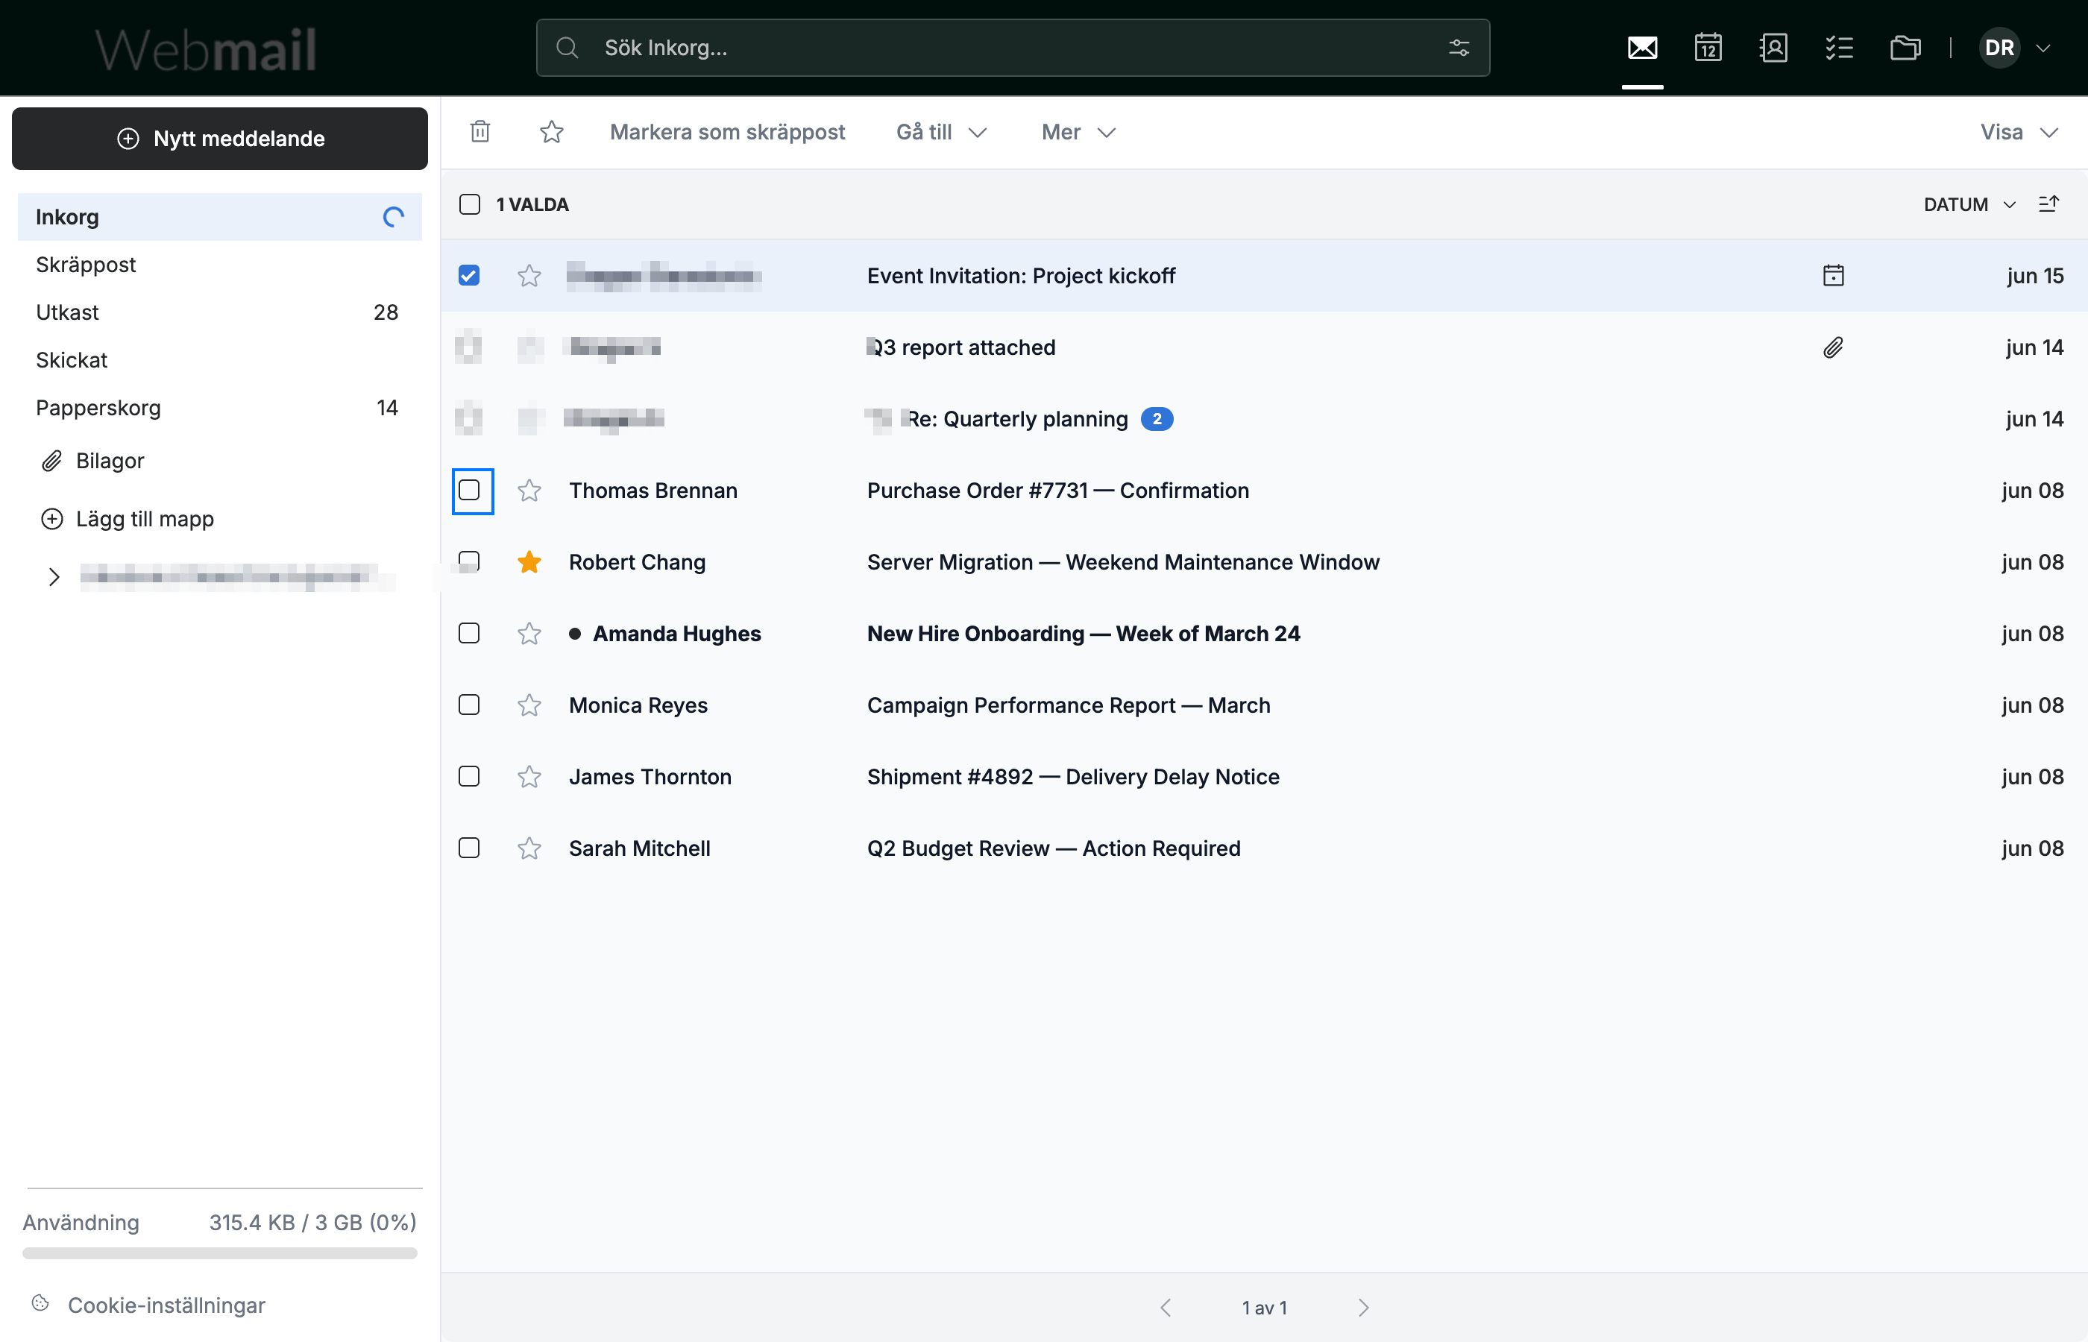Unstar the Robert Chang message
Viewport: 2088px width, 1342px height.
click(529, 562)
